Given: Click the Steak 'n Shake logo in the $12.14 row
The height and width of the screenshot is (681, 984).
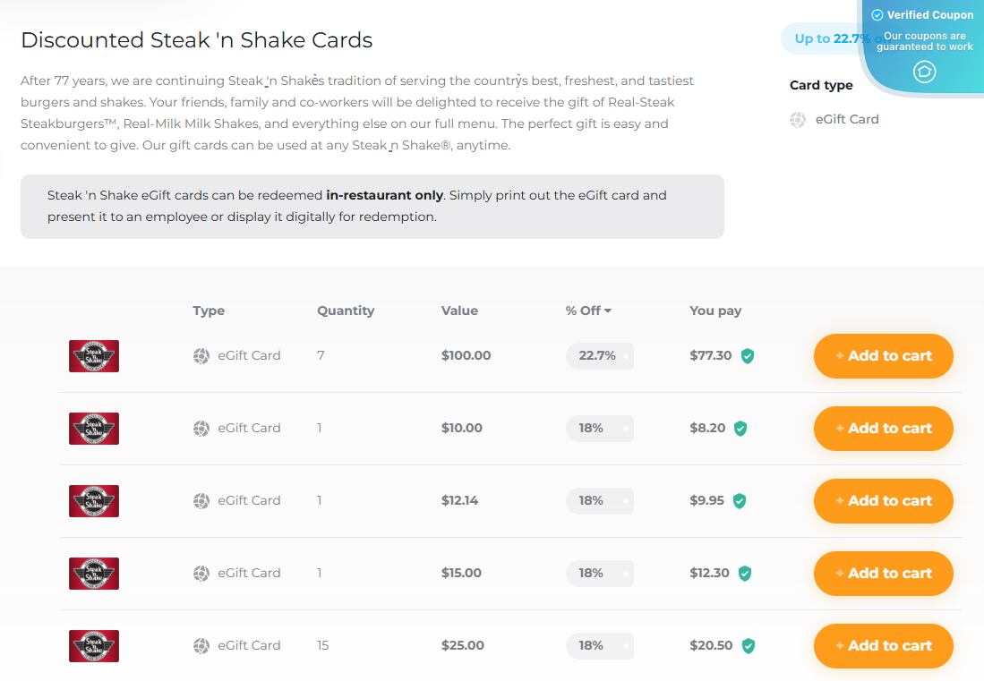Looking at the screenshot, I should (93, 500).
